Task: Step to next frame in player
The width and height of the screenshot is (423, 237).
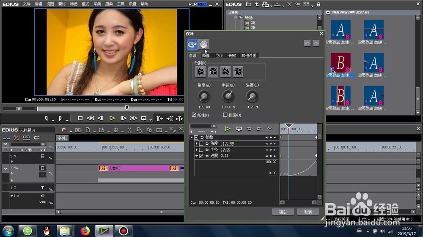Action: point(123,118)
